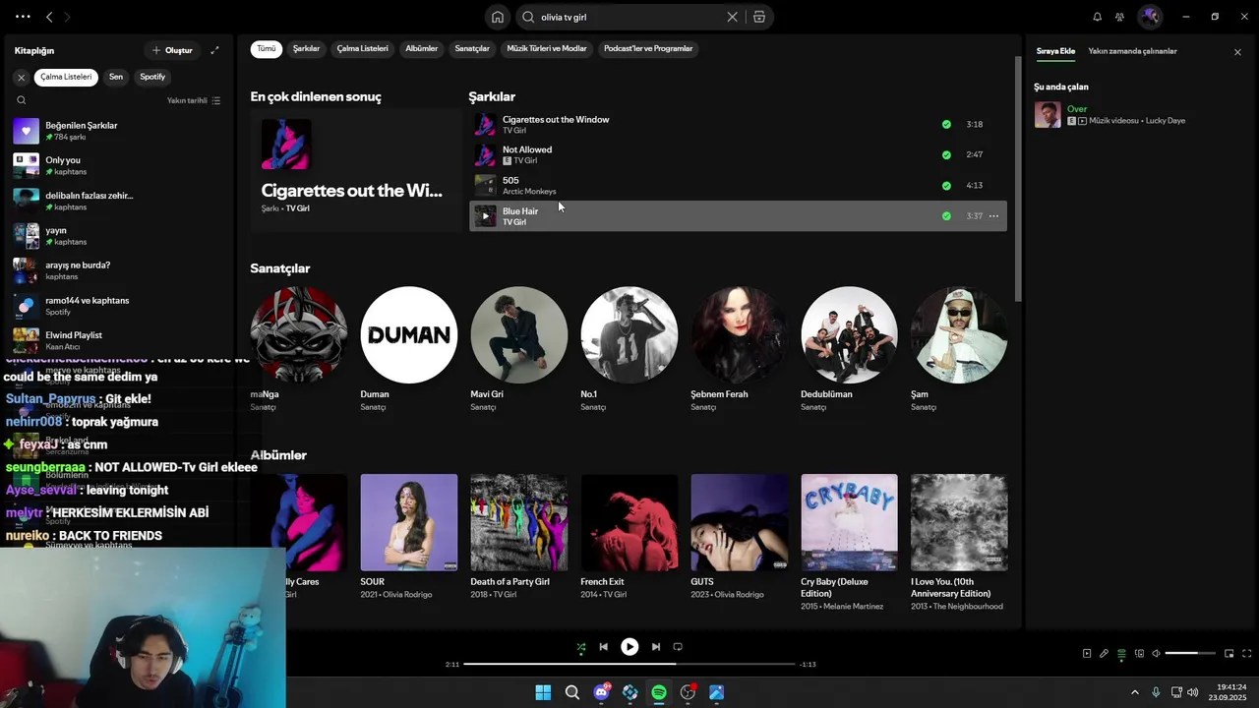
Task: Toggle repeat mode
Action: pos(678,647)
